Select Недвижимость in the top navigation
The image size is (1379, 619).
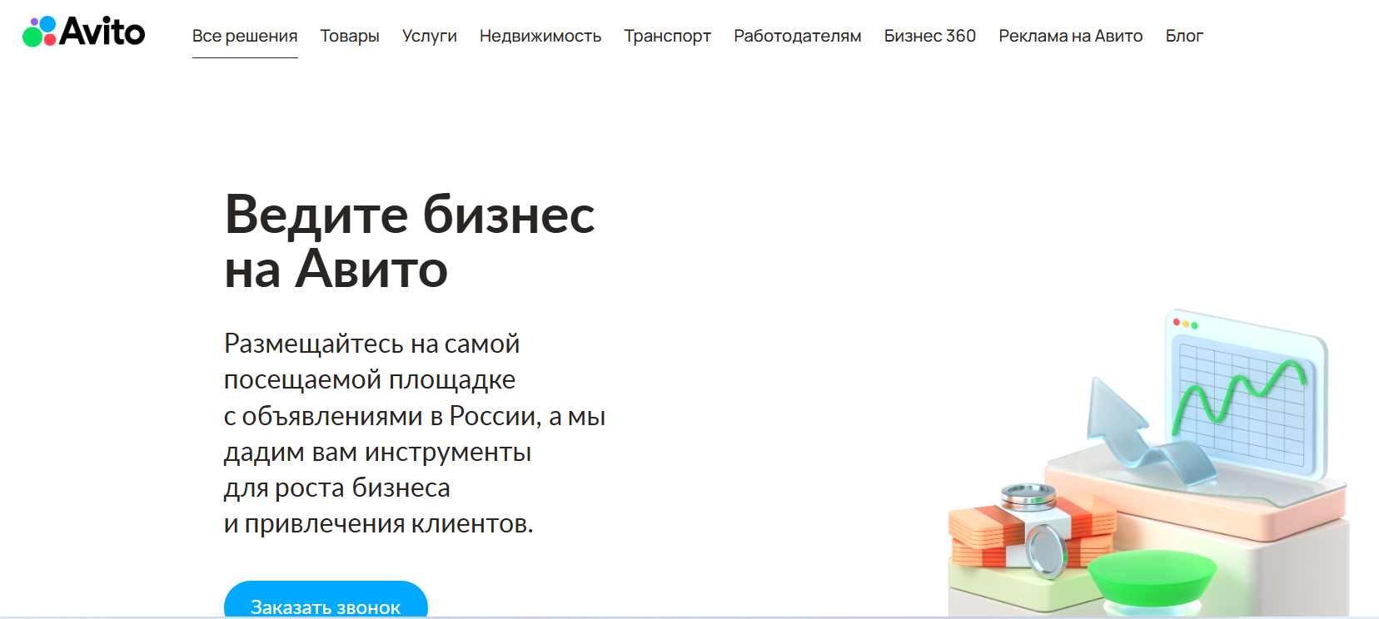[x=540, y=36]
